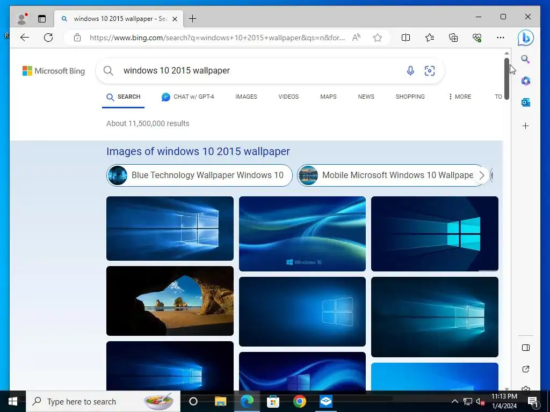This screenshot has width=550, height=412.
Task: Open the beach cave wallpaper thumbnail
Action: click(x=170, y=301)
